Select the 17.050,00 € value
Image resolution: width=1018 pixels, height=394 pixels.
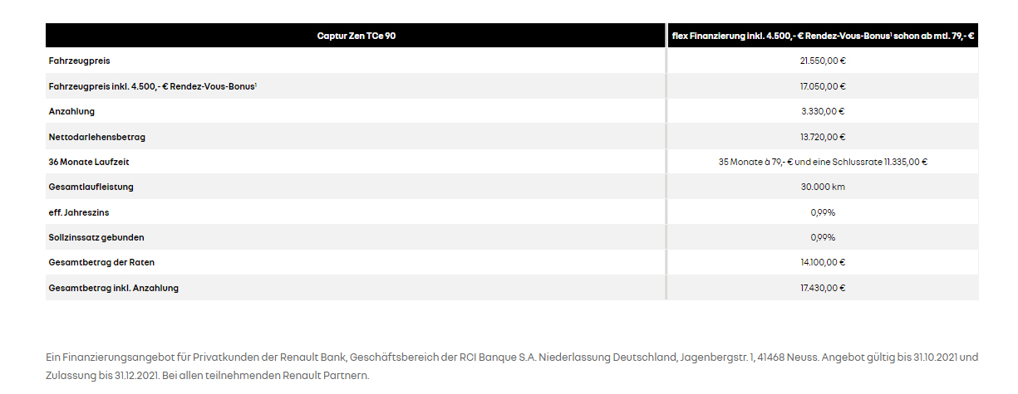point(823,86)
